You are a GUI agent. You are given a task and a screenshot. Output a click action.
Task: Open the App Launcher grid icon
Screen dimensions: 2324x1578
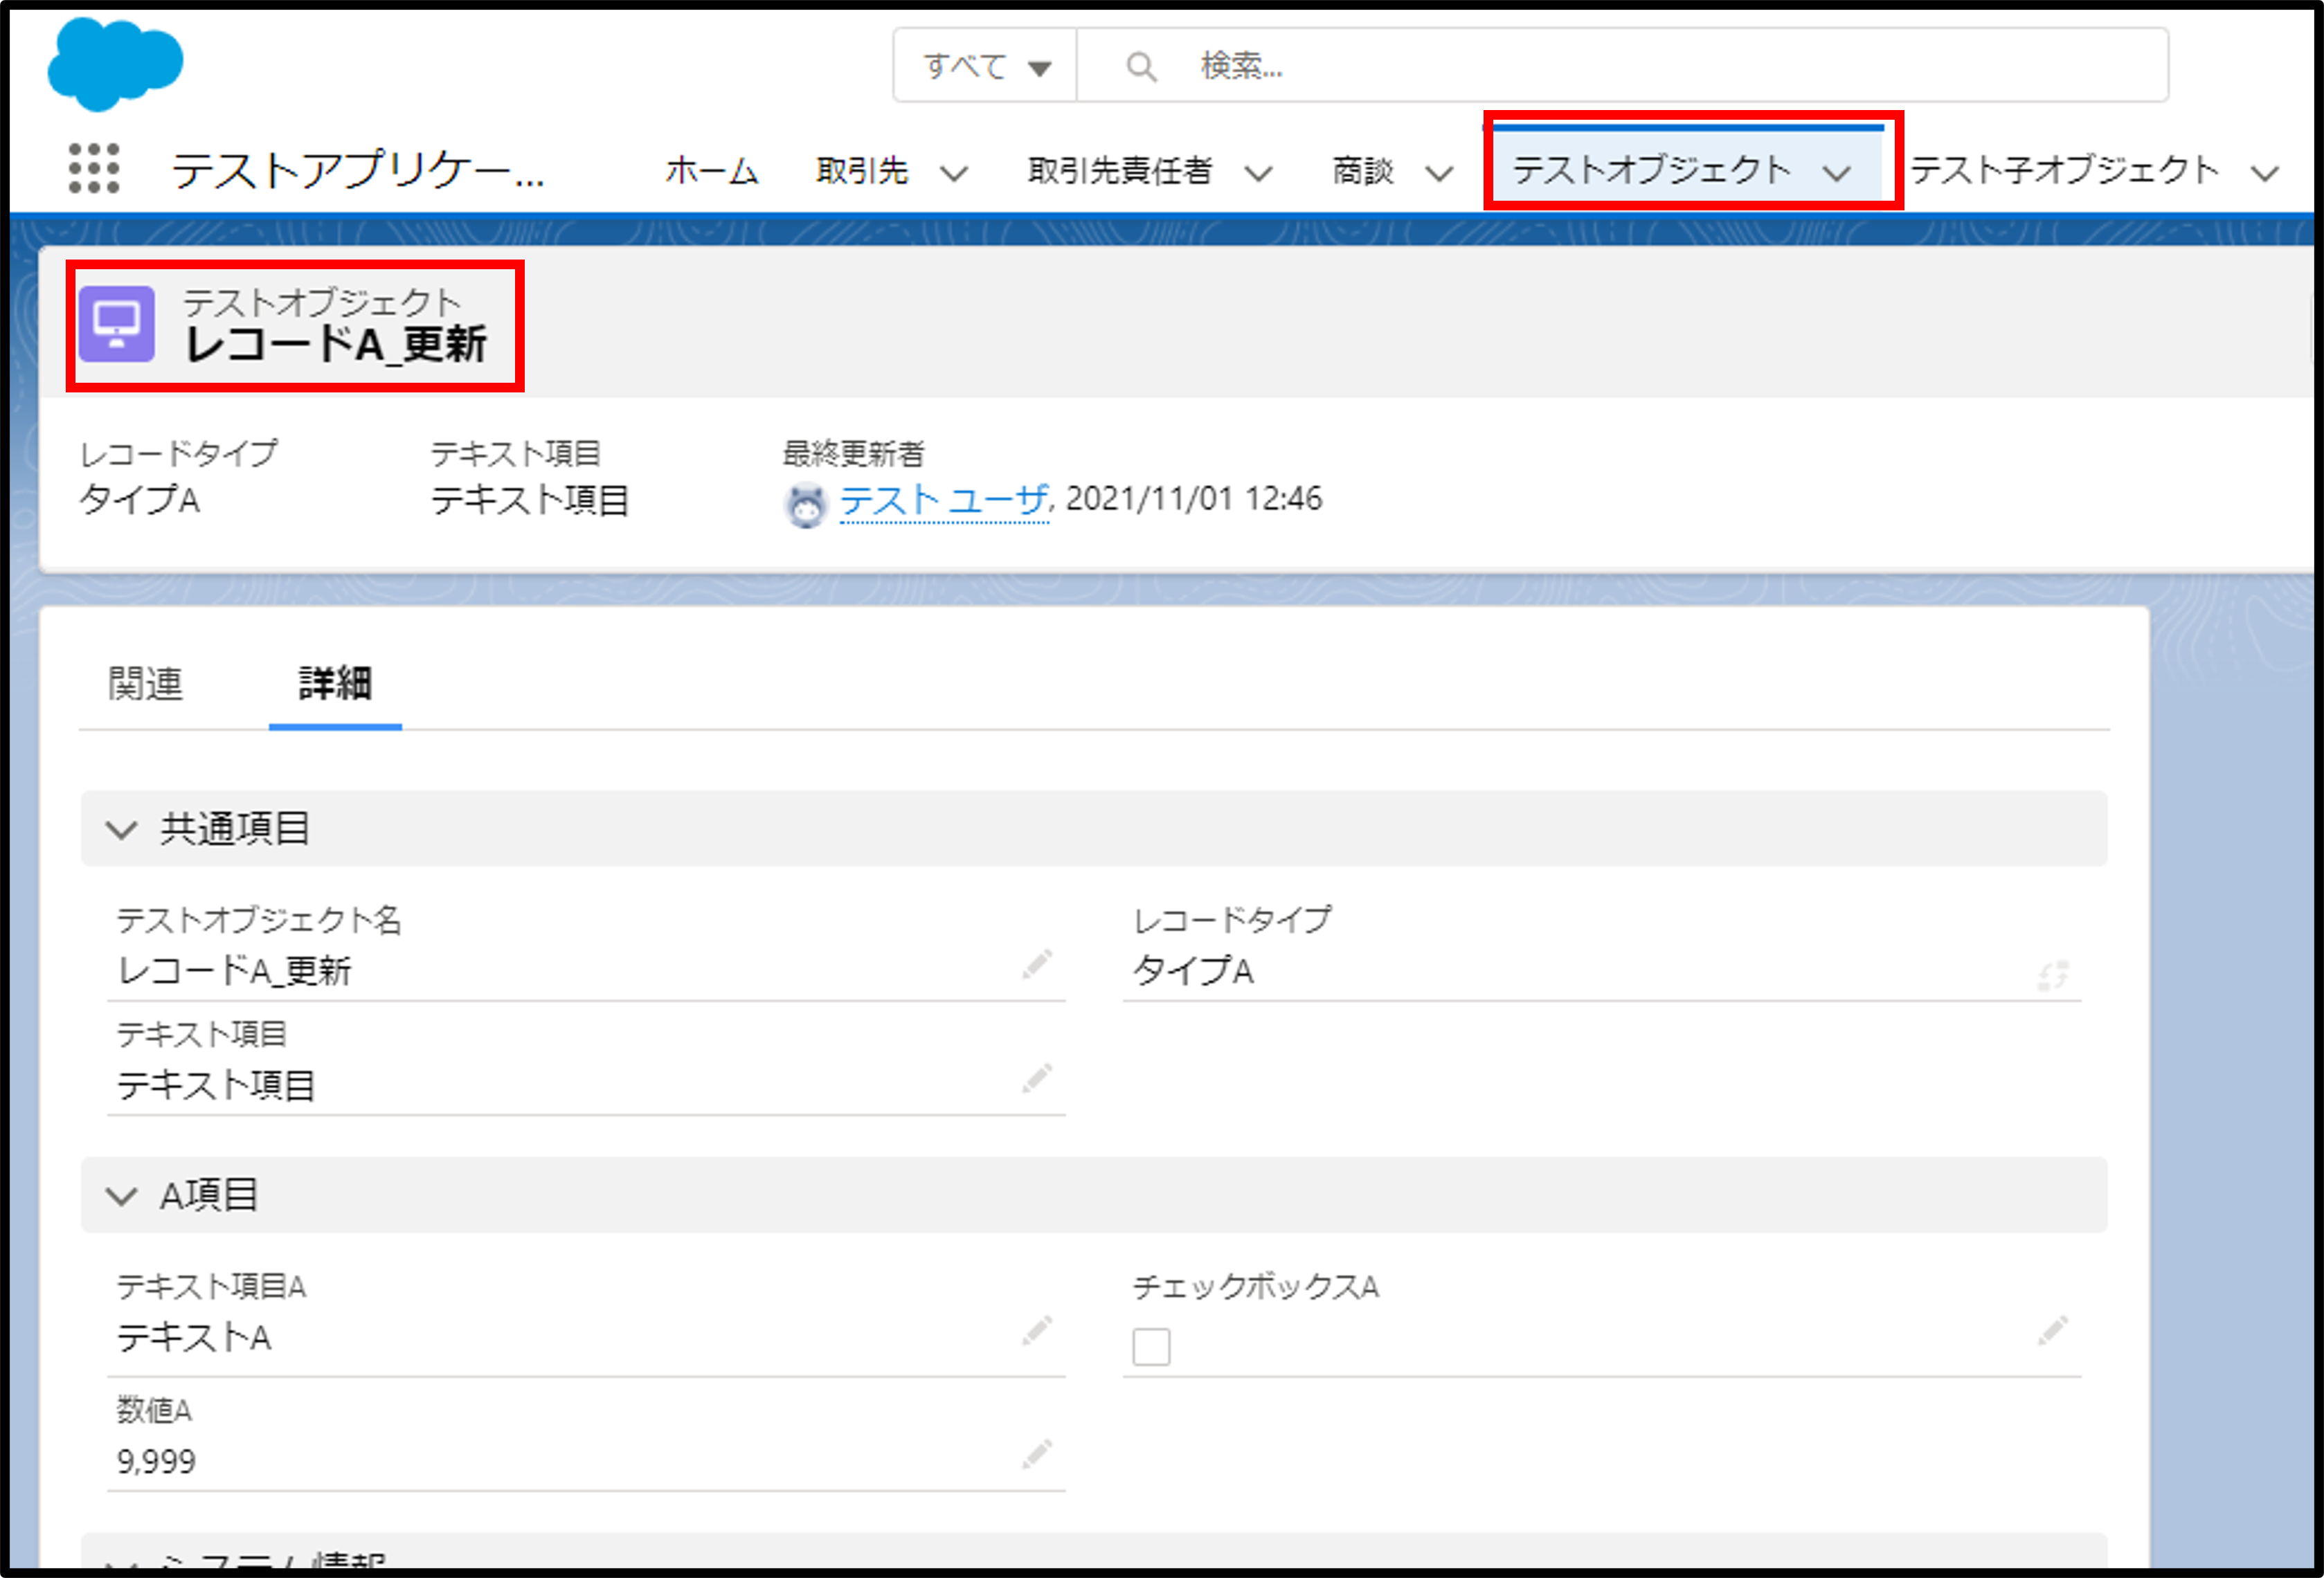click(x=94, y=168)
